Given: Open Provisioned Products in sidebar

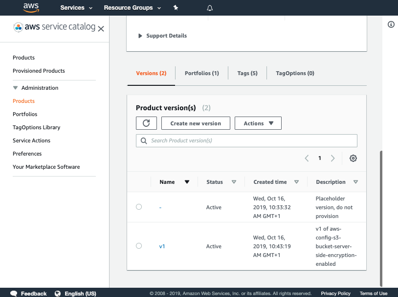Looking at the screenshot, I should click(x=39, y=71).
